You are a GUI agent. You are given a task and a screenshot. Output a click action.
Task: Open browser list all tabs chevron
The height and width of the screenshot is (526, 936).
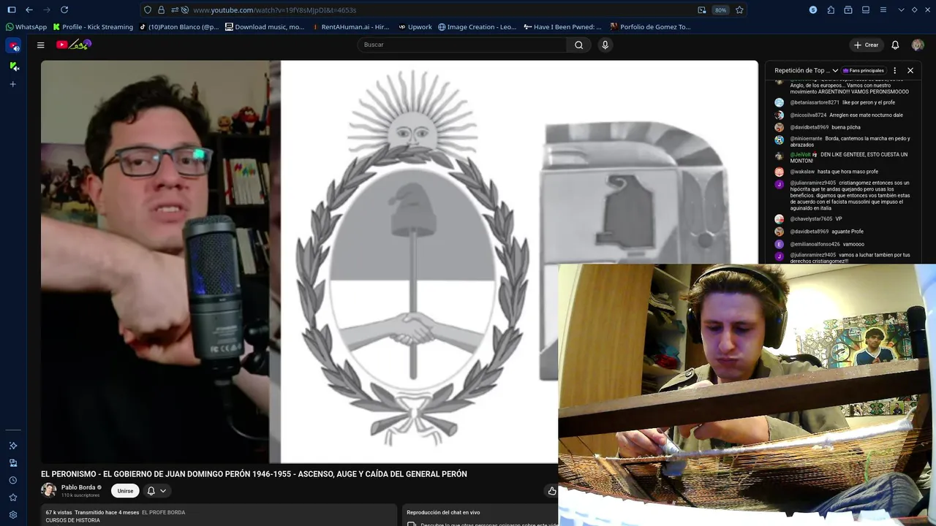(901, 9)
